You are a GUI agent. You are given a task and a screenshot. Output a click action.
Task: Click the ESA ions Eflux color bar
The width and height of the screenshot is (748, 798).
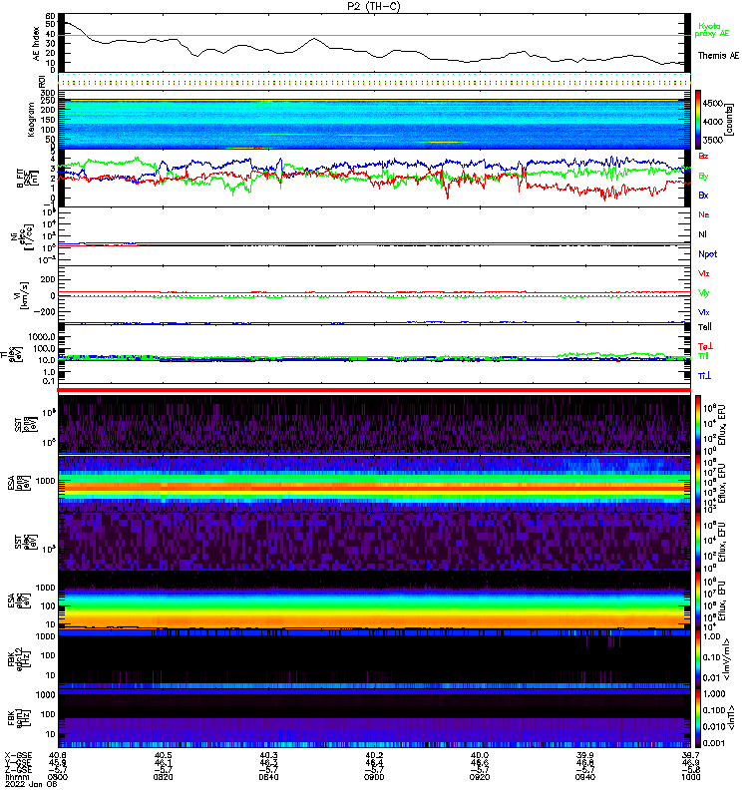tap(698, 483)
